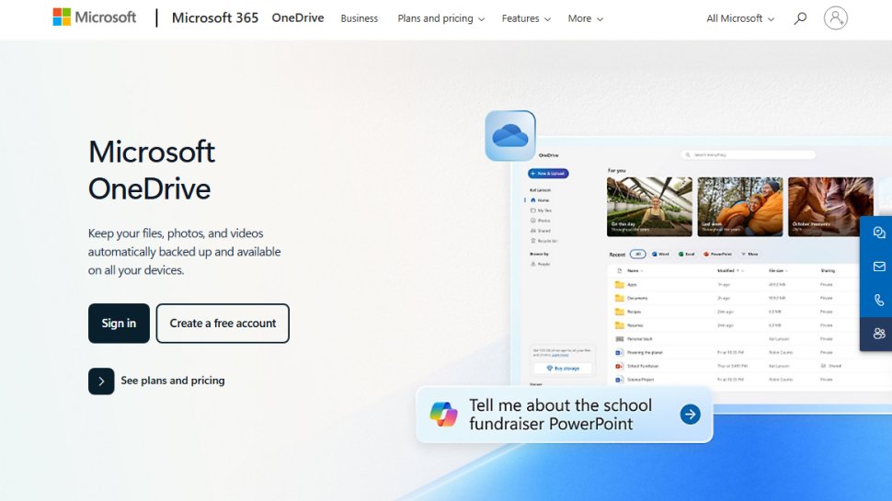Click the search box in OneDrive preview
Screen dimensions: 892x501
click(x=748, y=154)
